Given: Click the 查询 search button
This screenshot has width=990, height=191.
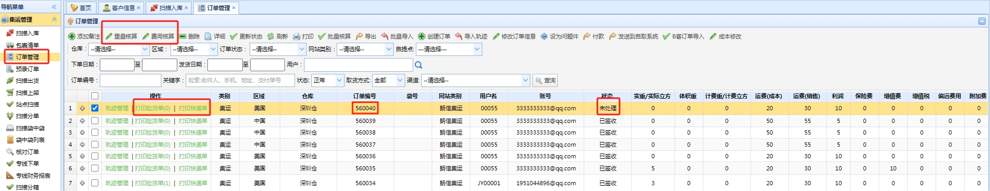Looking at the screenshot, I should tap(545, 80).
